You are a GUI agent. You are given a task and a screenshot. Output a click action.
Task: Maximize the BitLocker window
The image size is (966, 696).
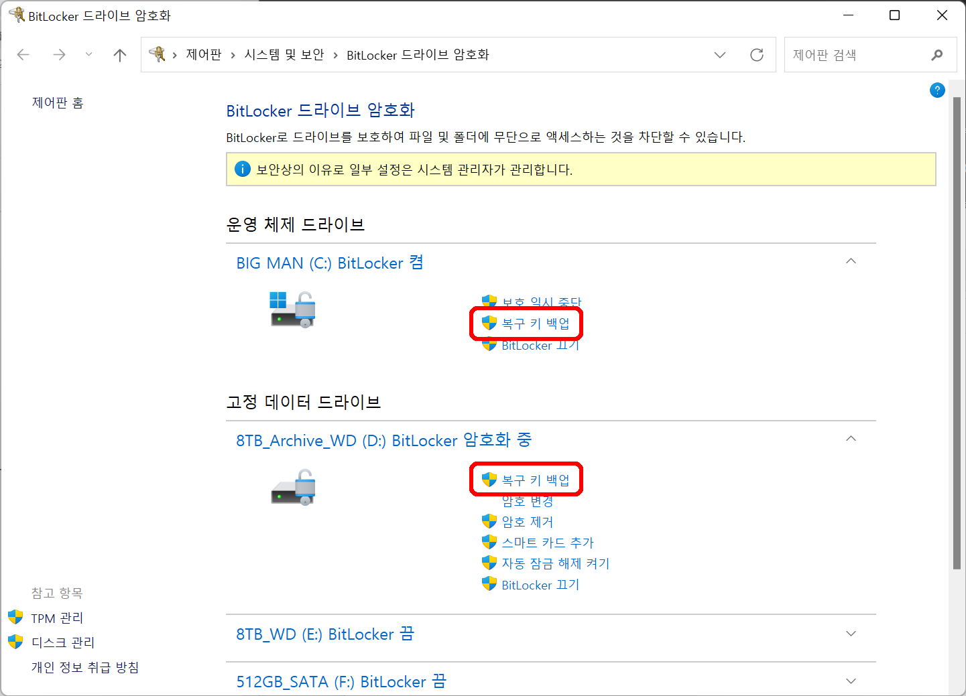[894, 15]
